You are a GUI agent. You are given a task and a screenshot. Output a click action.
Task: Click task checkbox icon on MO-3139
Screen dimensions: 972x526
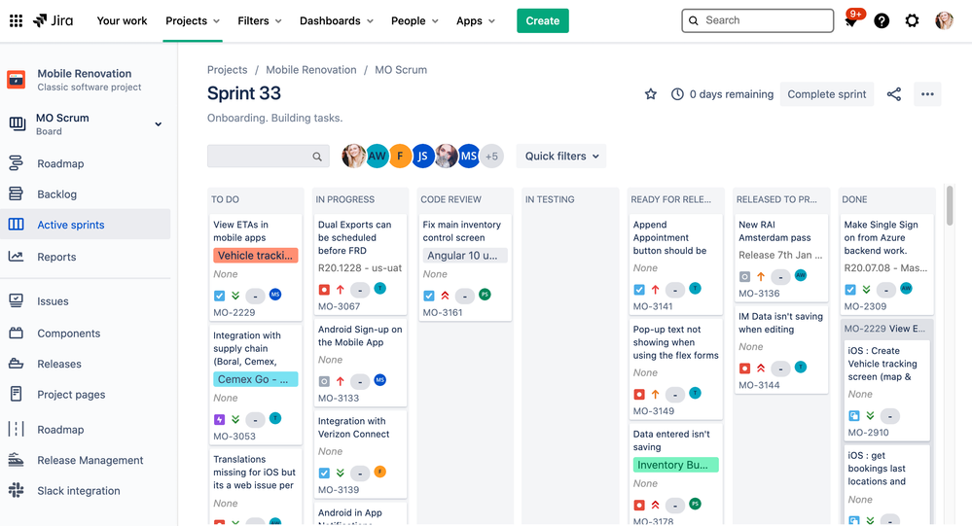point(324,473)
